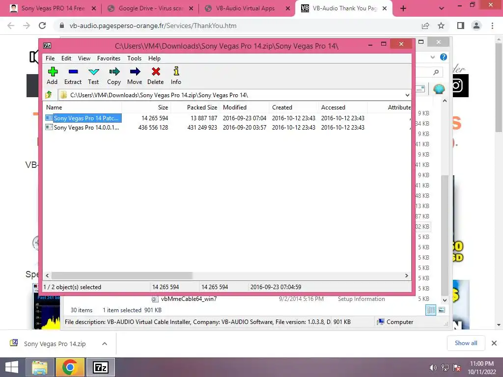The image size is (503, 377).
Task: Extract files using the Extract toolbar icon
Action: tap(73, 76)
